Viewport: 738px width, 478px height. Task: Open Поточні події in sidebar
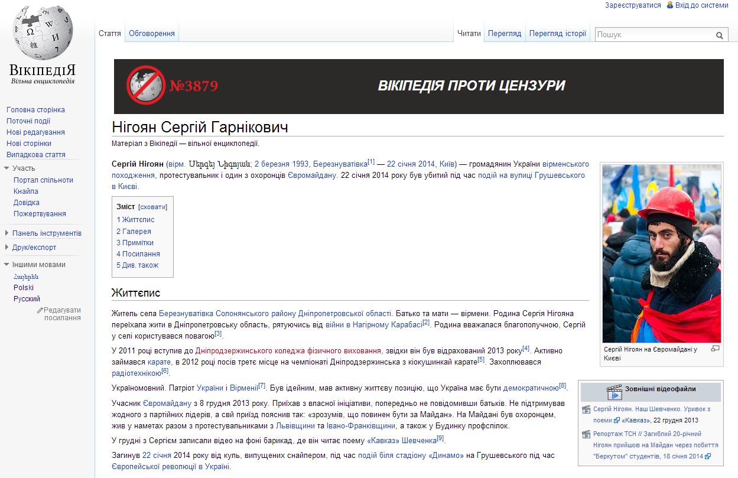[x=28, y=121]
